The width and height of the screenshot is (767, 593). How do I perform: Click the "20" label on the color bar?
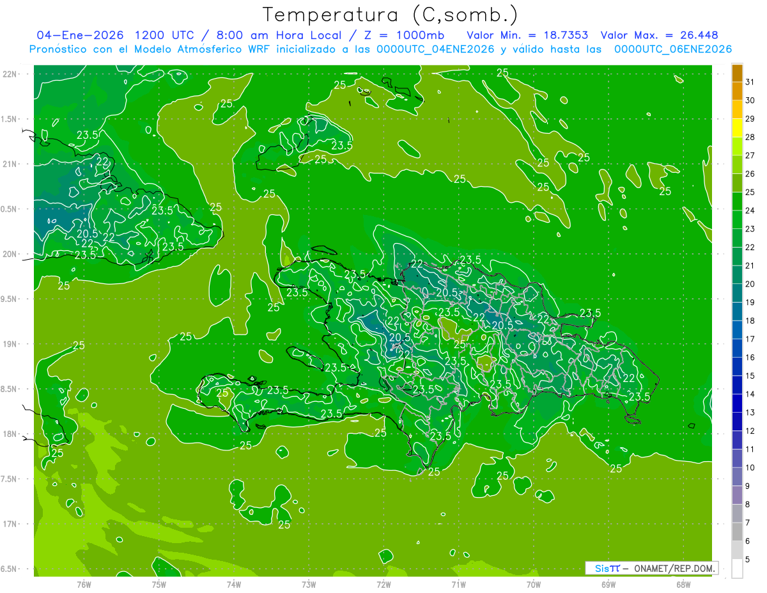[x=750, y=284]
